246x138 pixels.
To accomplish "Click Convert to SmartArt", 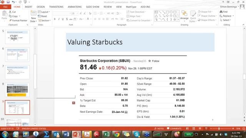I will pos(139,20).
